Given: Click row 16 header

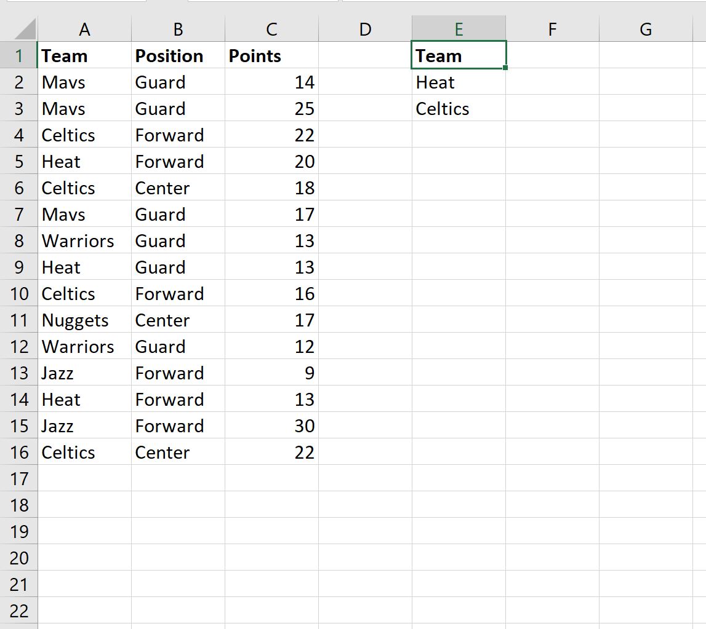Looking at the screenshot, I should 19,453.
